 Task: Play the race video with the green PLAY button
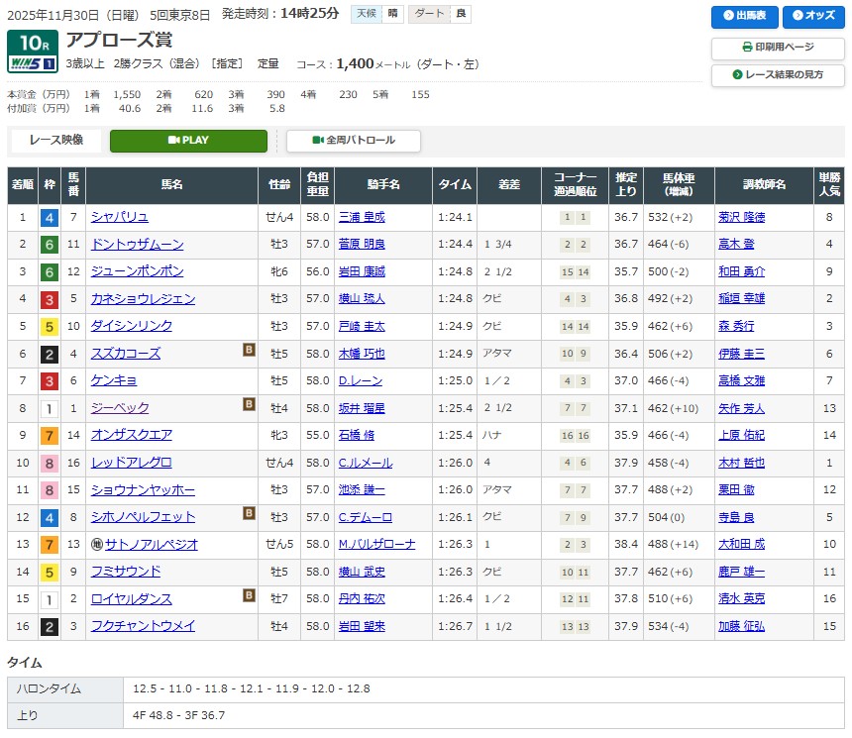pyautogui.click(x=188, y=141)
